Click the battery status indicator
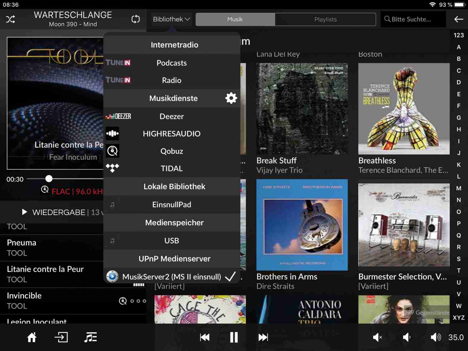Viewport: 468px width, 351px height. pos(460,5)
